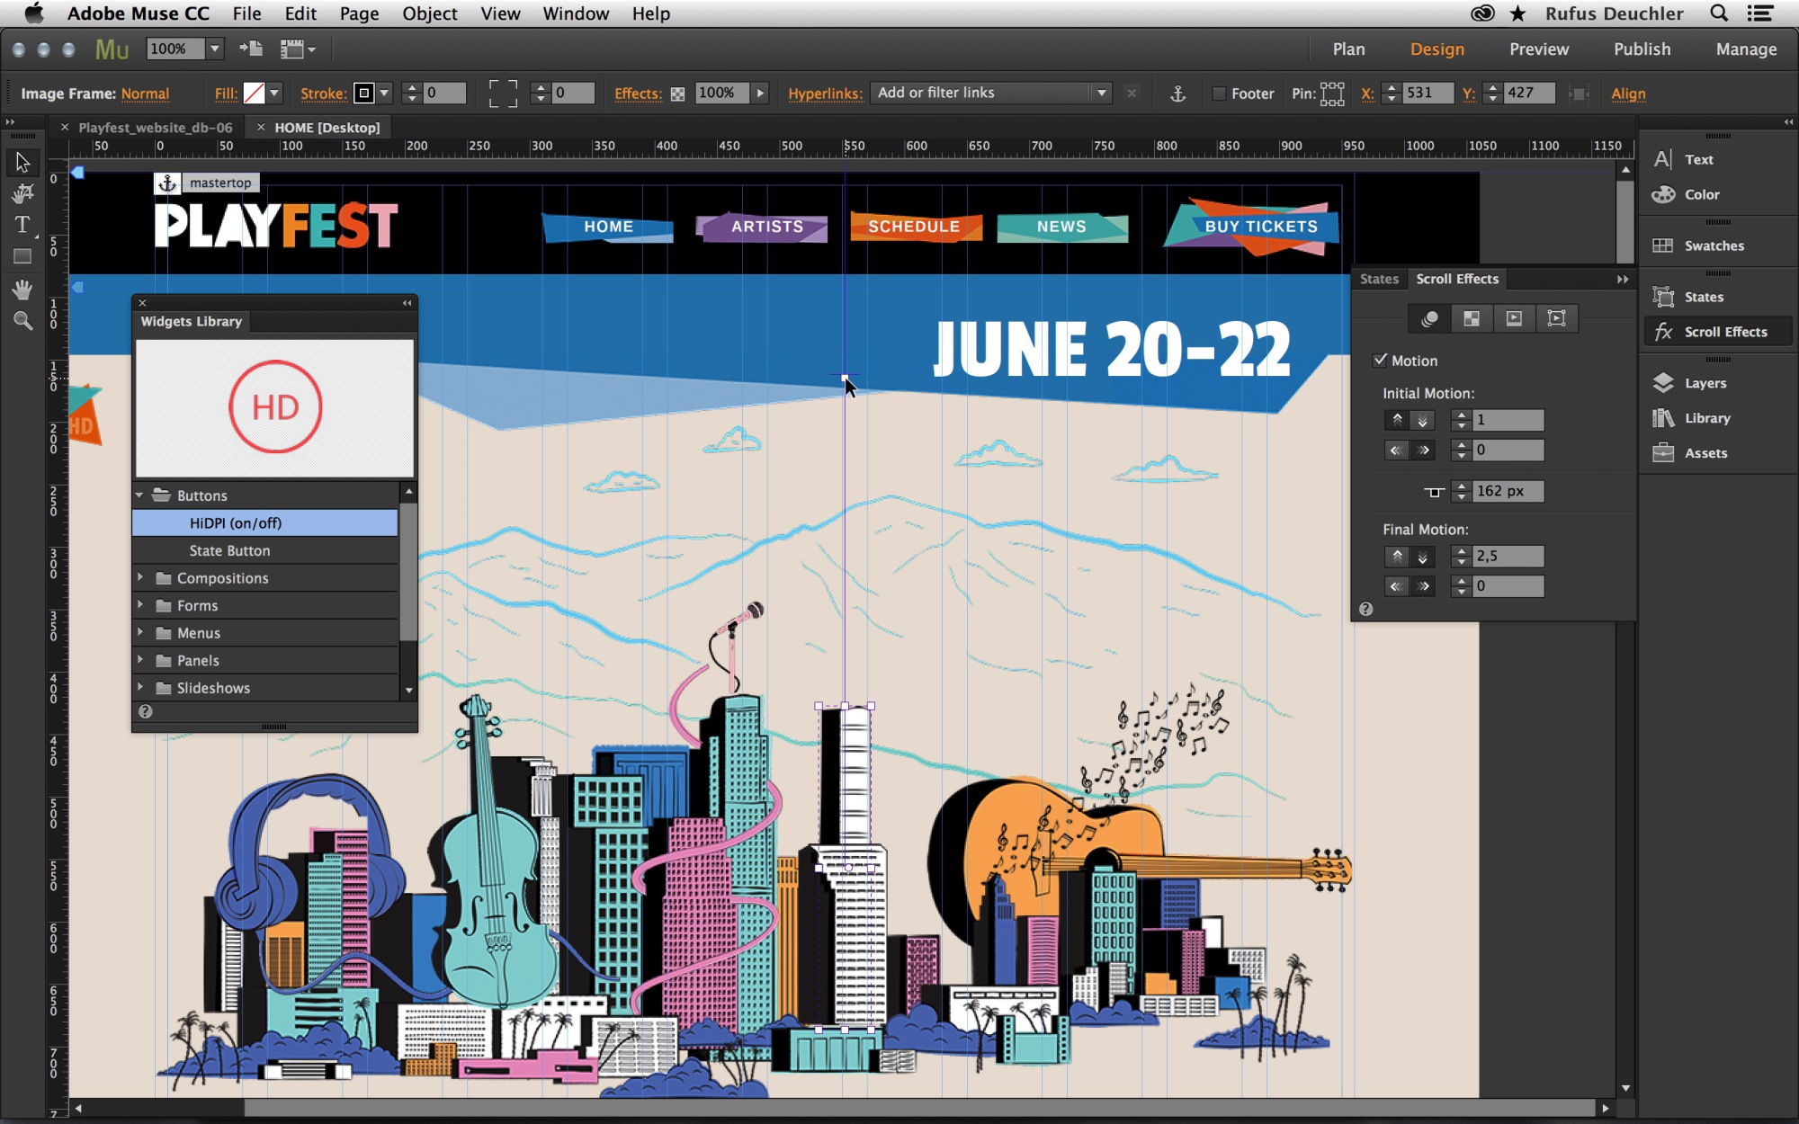Select the Hand tool

click(x=22, y=290)
